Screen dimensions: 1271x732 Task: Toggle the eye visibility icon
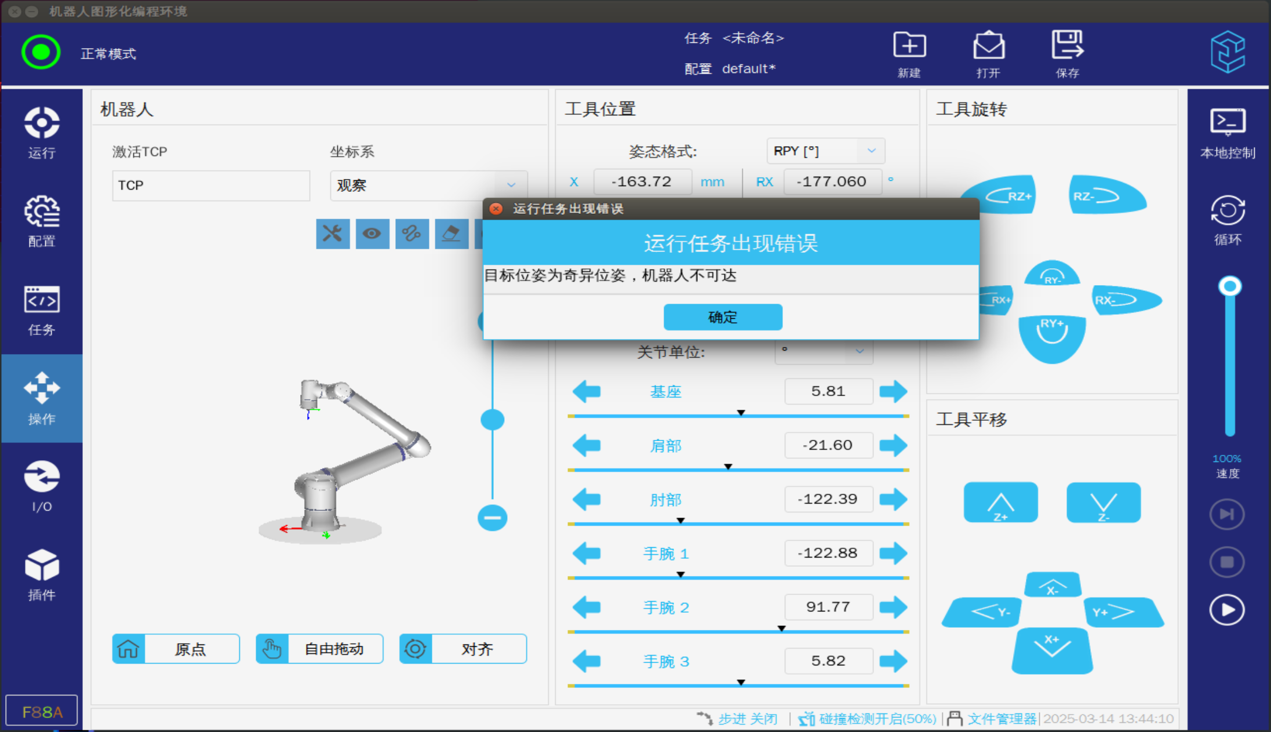[x=372, y=234]
